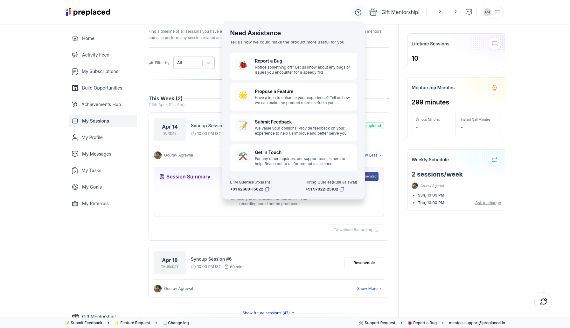
Task: Click Syncup Session #6 title
Action: click(211, 259)
